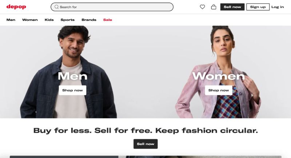This screenshot has height=158, width=291.
Task: Click the Men hero banner heading
Action: [72, 76]
